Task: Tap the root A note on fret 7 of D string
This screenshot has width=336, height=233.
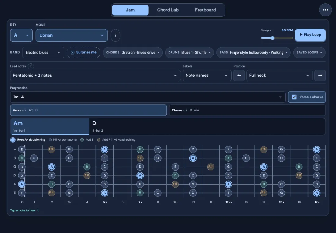Action: point(140,175)
